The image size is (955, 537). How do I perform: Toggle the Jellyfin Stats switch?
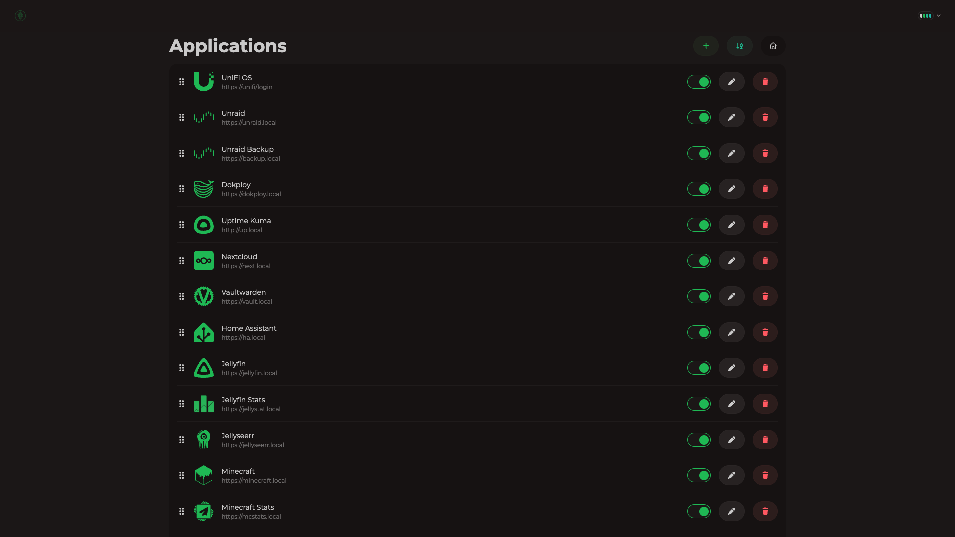[699, 404]
